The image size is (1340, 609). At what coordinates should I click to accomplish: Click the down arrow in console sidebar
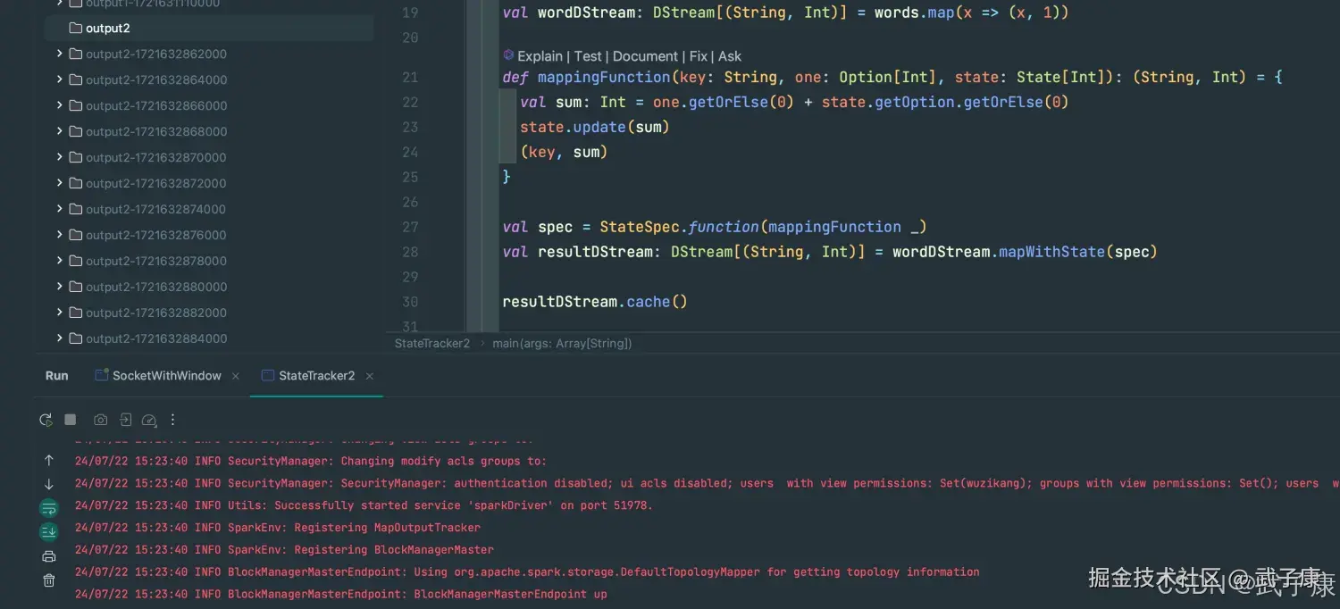(x=49, y=484)
